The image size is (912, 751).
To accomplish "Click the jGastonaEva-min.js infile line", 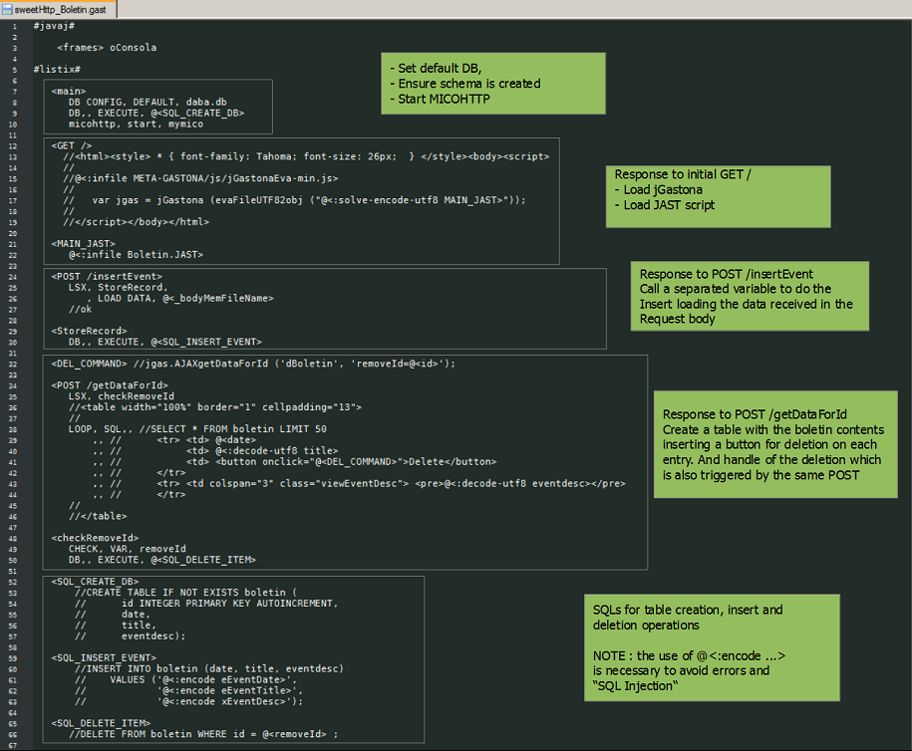I will click(x=200, y=178).
